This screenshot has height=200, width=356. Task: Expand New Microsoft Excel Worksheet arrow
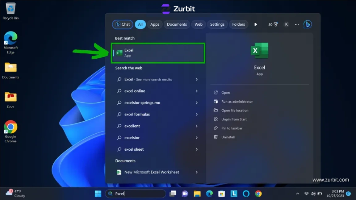(x=197, y=172)
